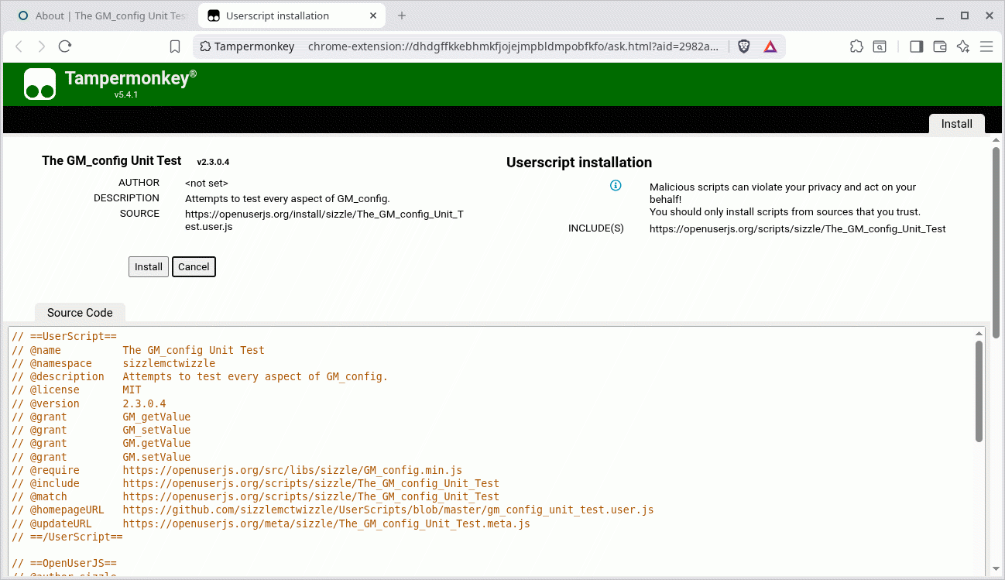The width and height of the screenshot is (1005, 580).
Task: Open the browser hamburger menu
Action: click(x=986, y=46)
